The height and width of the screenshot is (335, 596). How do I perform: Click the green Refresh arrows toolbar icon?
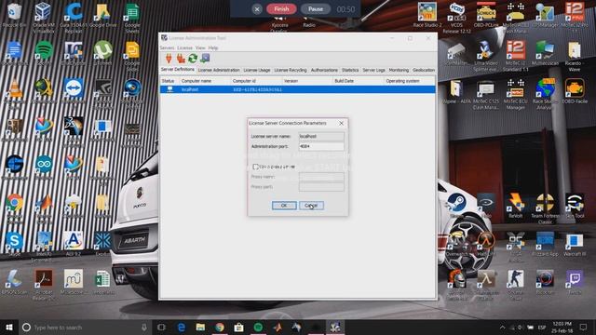click(193, 59)
